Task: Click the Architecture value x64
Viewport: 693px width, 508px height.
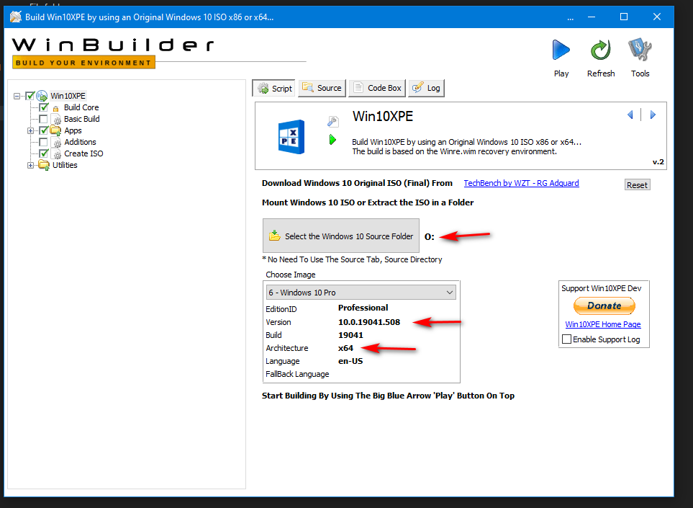Action: tap(345, 348)
